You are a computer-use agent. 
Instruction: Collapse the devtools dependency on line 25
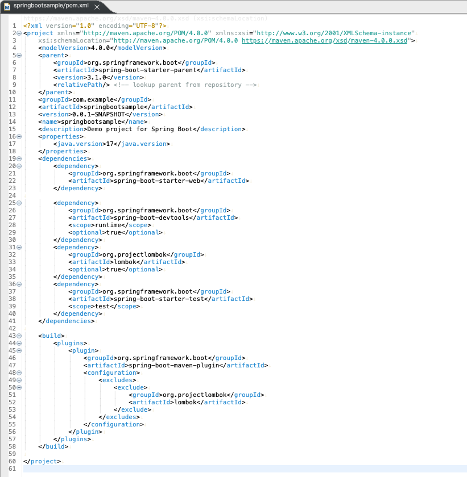20,203
